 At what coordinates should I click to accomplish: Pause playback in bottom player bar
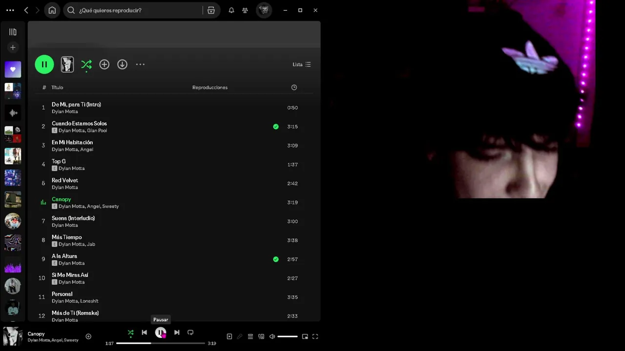point(161,332)
